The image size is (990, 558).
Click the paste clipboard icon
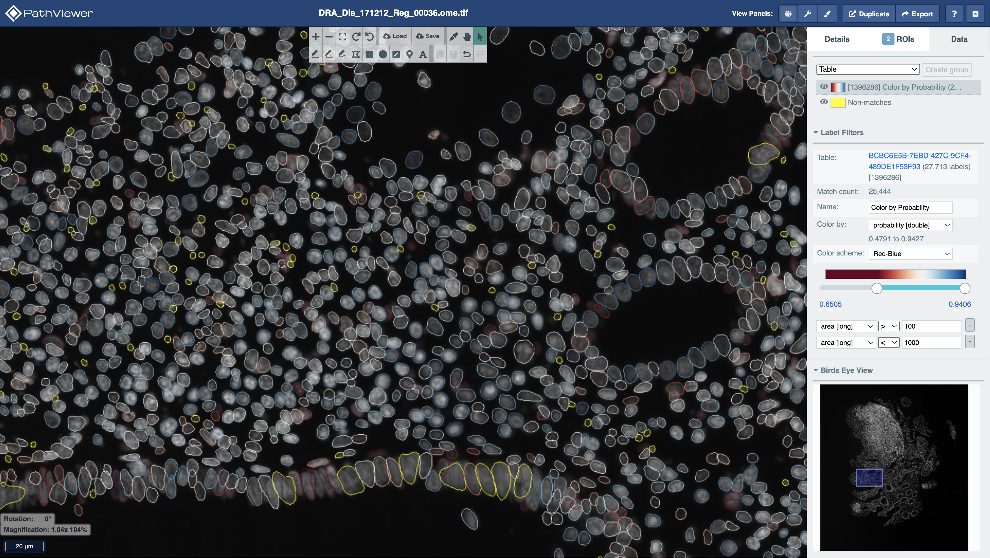(x=453, y=54)
